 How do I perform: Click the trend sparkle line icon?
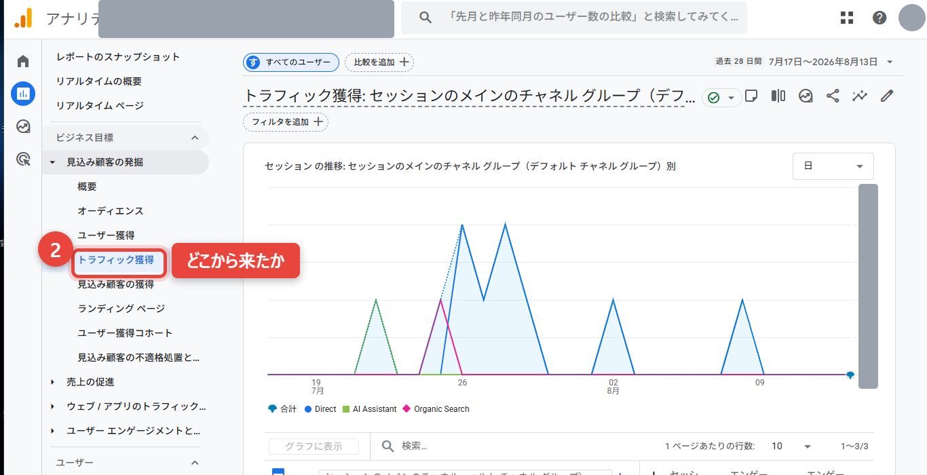point(860,96)
